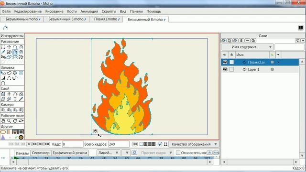Open the layer column header dropdown arrow
The image size is (306, 172).
[278, 55]
